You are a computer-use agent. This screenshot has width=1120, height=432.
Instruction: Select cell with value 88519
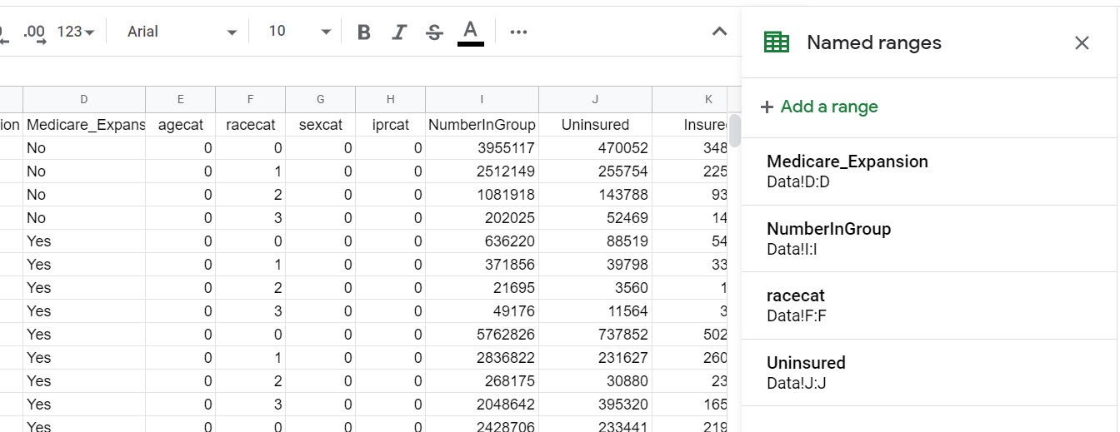tap(595, 241)
